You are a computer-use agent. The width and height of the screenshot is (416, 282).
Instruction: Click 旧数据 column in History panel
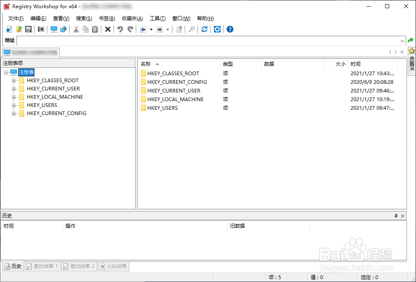[x=268, y=226]
